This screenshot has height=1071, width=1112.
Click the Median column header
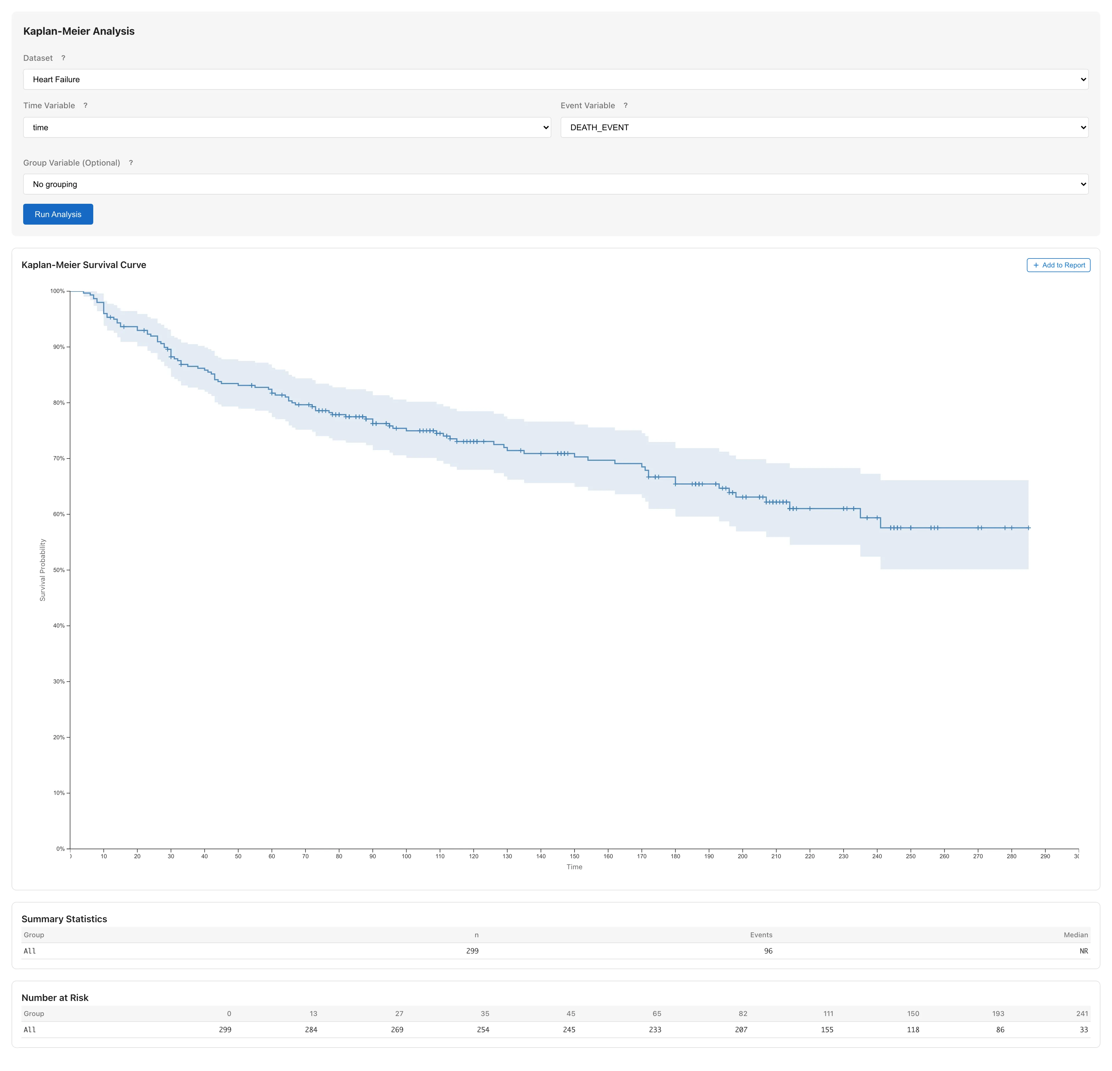click(x=1075, y=935)
